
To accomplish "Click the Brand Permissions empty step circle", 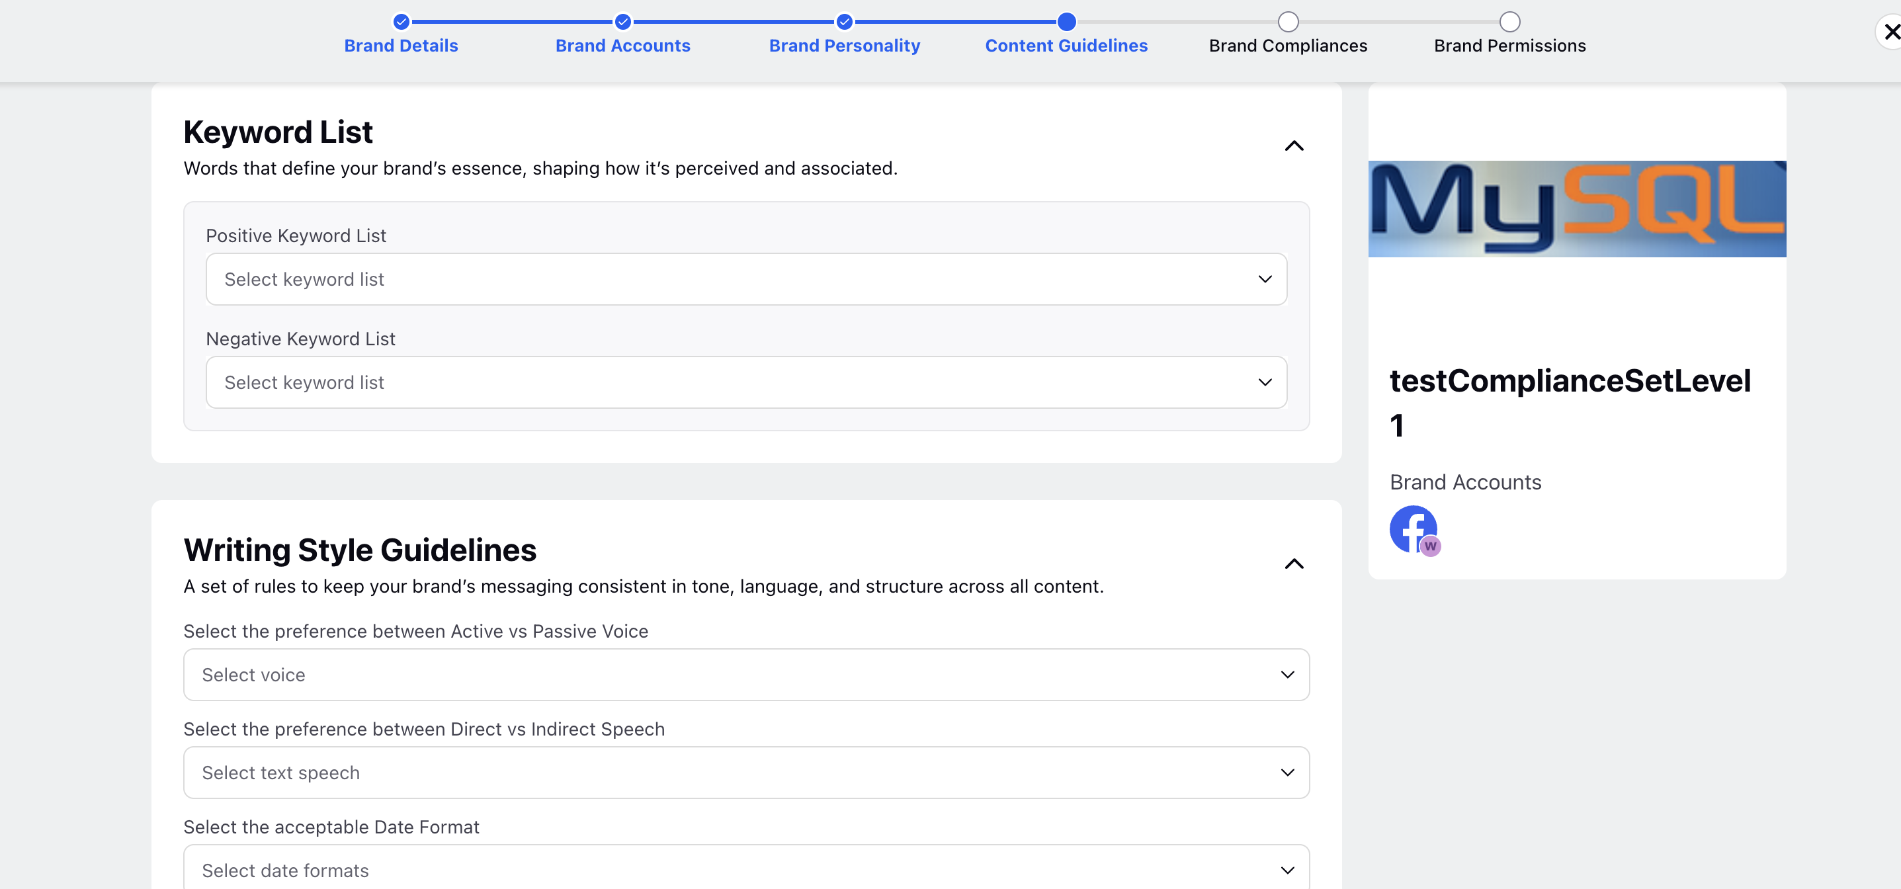I will (x=1510, y=21).
